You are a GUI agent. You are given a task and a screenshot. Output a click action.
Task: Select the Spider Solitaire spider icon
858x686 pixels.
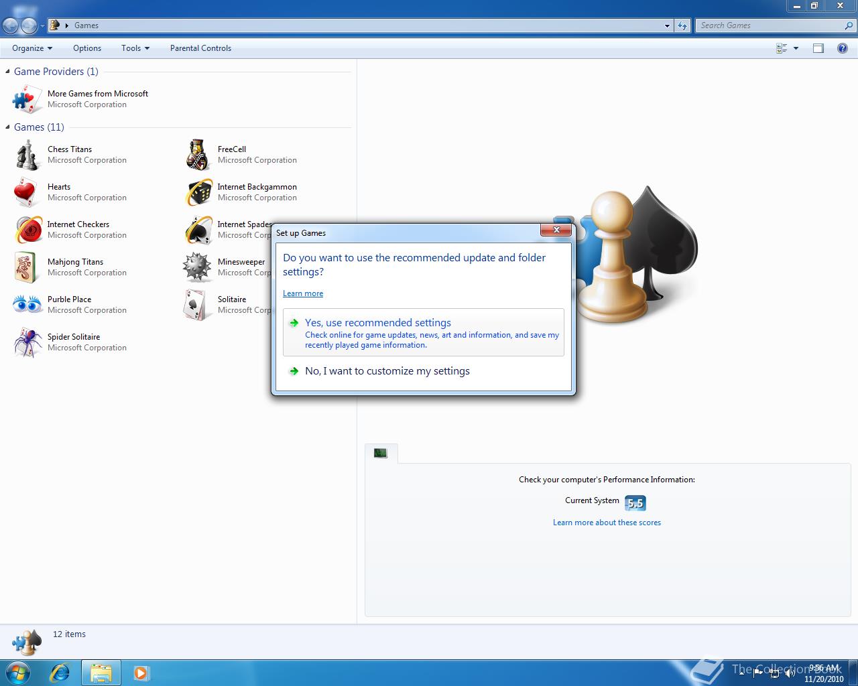pyautogui.click(x=27, y=342)
